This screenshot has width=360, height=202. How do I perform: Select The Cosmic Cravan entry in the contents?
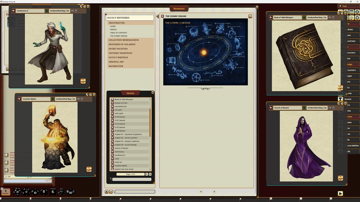(x=118, y=36)
